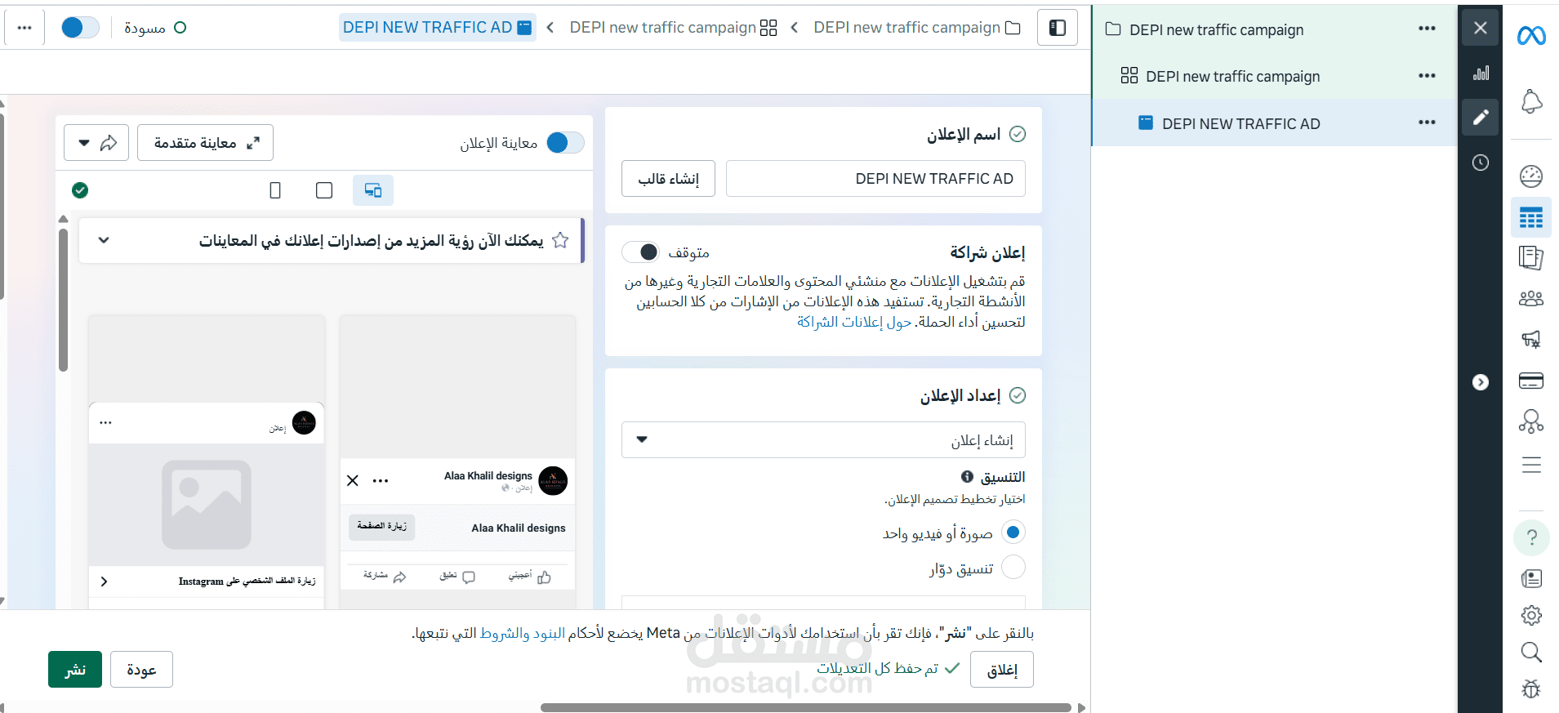Open news newspaper icon in sidebar

tap(1531, 578)
